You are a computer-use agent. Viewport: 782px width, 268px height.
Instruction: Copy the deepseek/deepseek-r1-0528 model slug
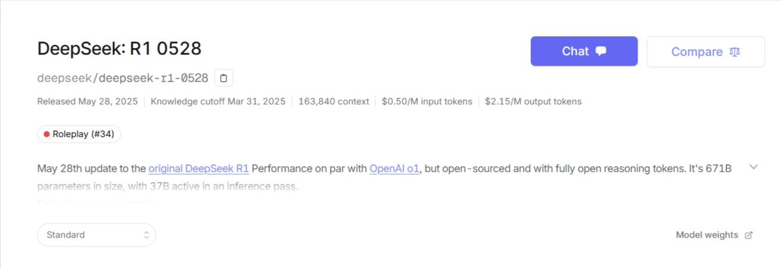coord(224,78)
